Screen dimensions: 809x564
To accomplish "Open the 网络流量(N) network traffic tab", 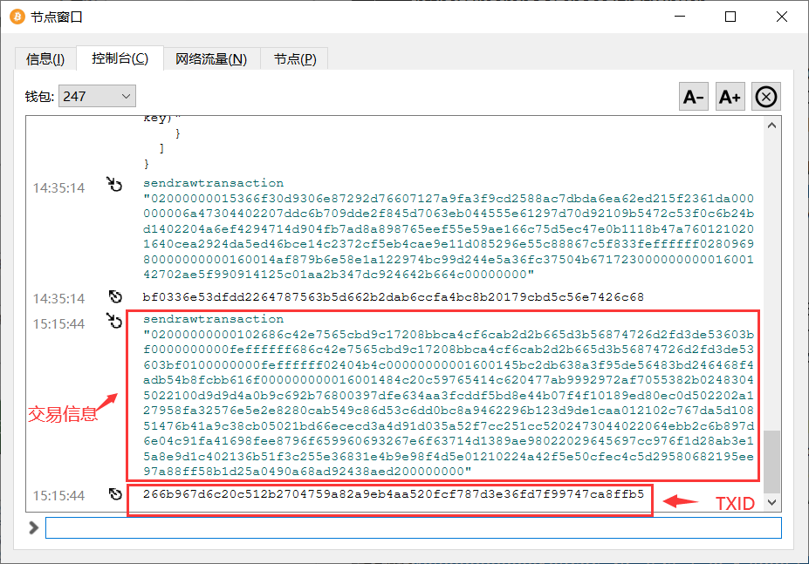I will (211, 59).
